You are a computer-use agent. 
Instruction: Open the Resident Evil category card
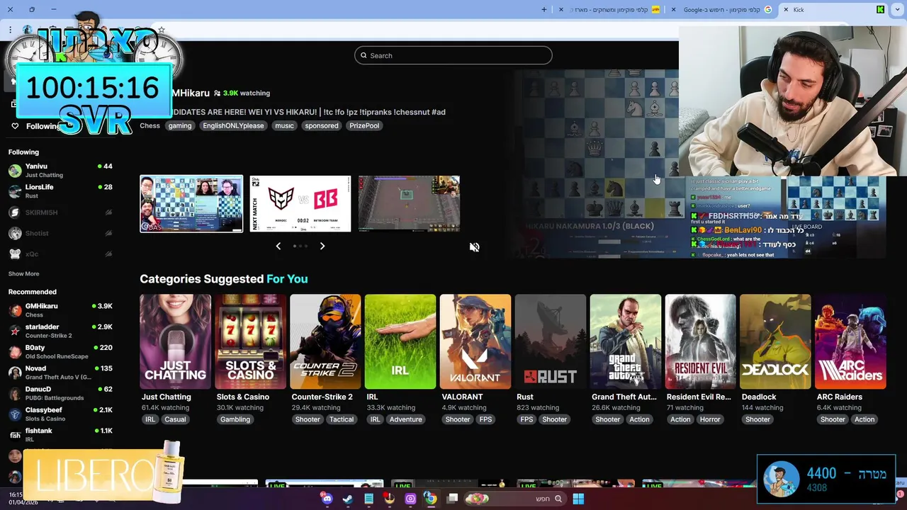[x=700, y=341]
